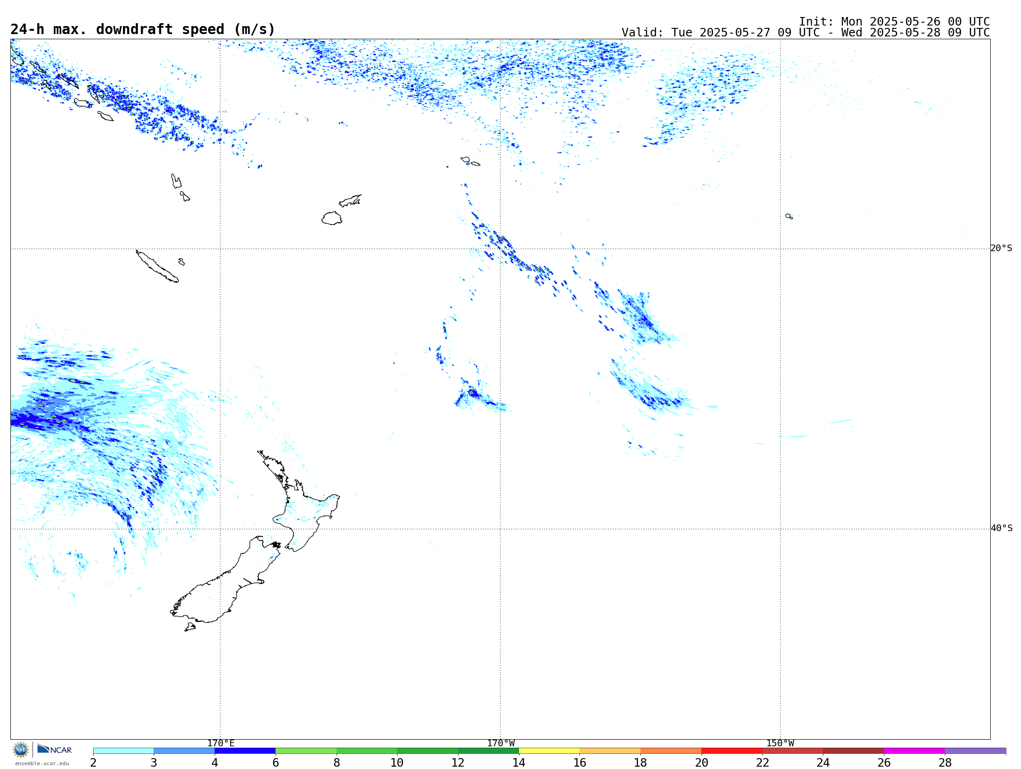Click the colorbar tick label '28'
The height and width of the screenshot is (769, 1021).
point(945,762)
